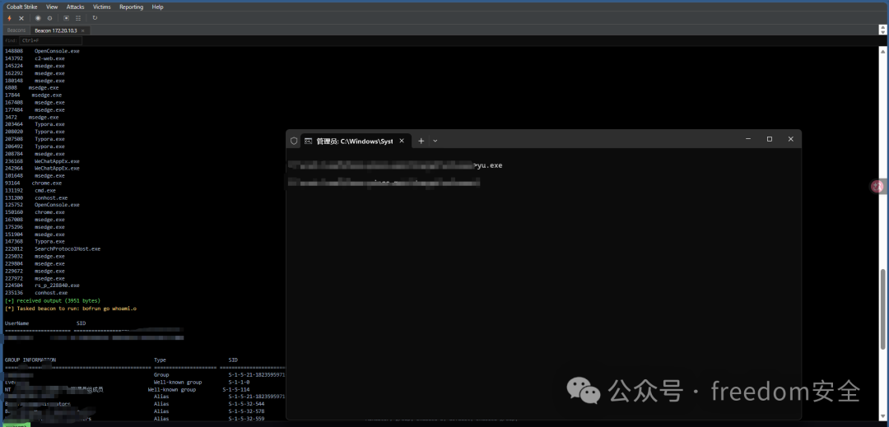
Task: Click the GROUP INFORMATION header text
Action: point(30,360)
